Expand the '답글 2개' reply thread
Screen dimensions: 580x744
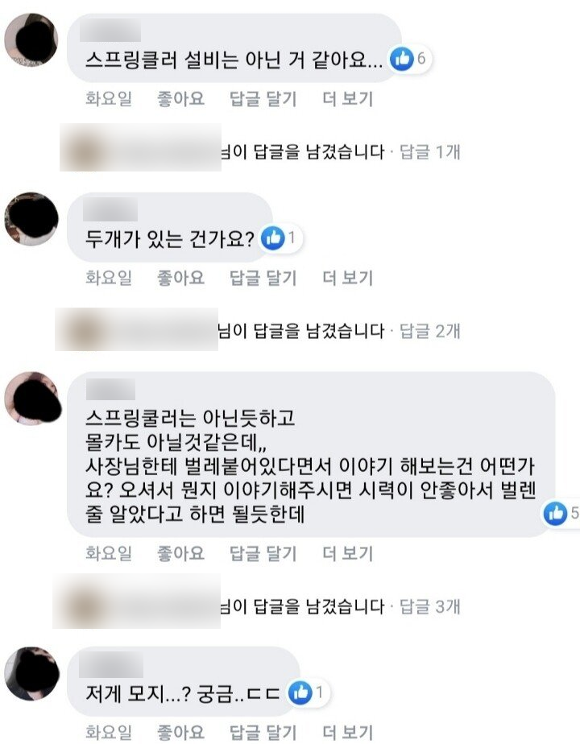(x=430, y=331)
